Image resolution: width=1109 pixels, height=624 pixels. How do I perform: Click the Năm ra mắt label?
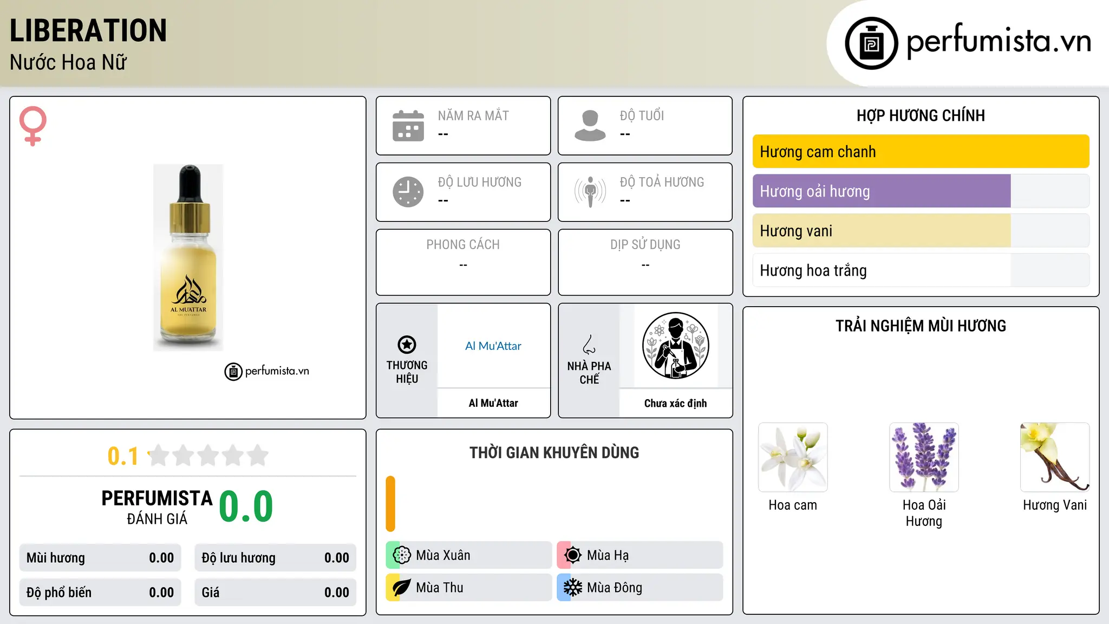[x=473, y=115]
